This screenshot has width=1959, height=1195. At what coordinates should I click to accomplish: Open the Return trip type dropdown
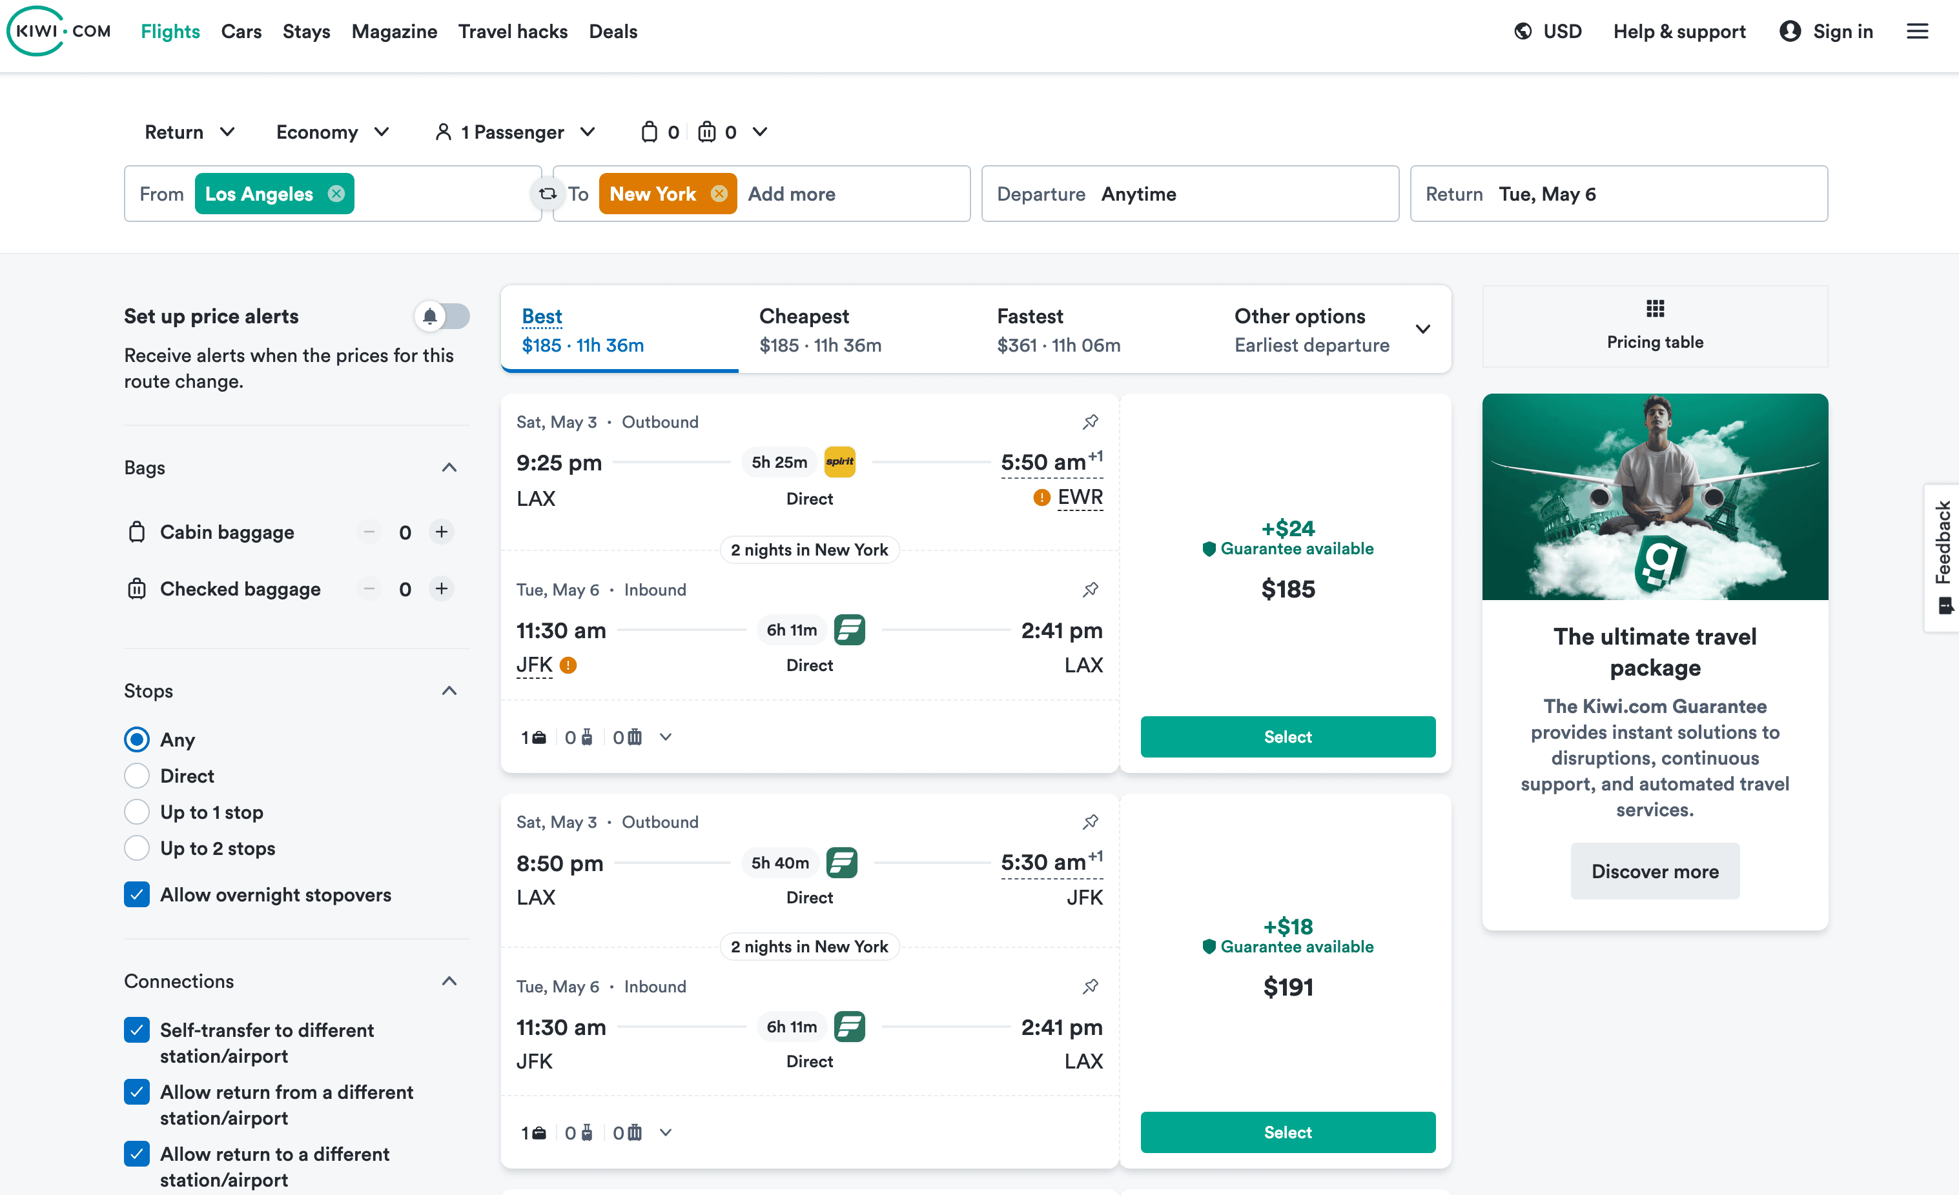click(189, 132)
